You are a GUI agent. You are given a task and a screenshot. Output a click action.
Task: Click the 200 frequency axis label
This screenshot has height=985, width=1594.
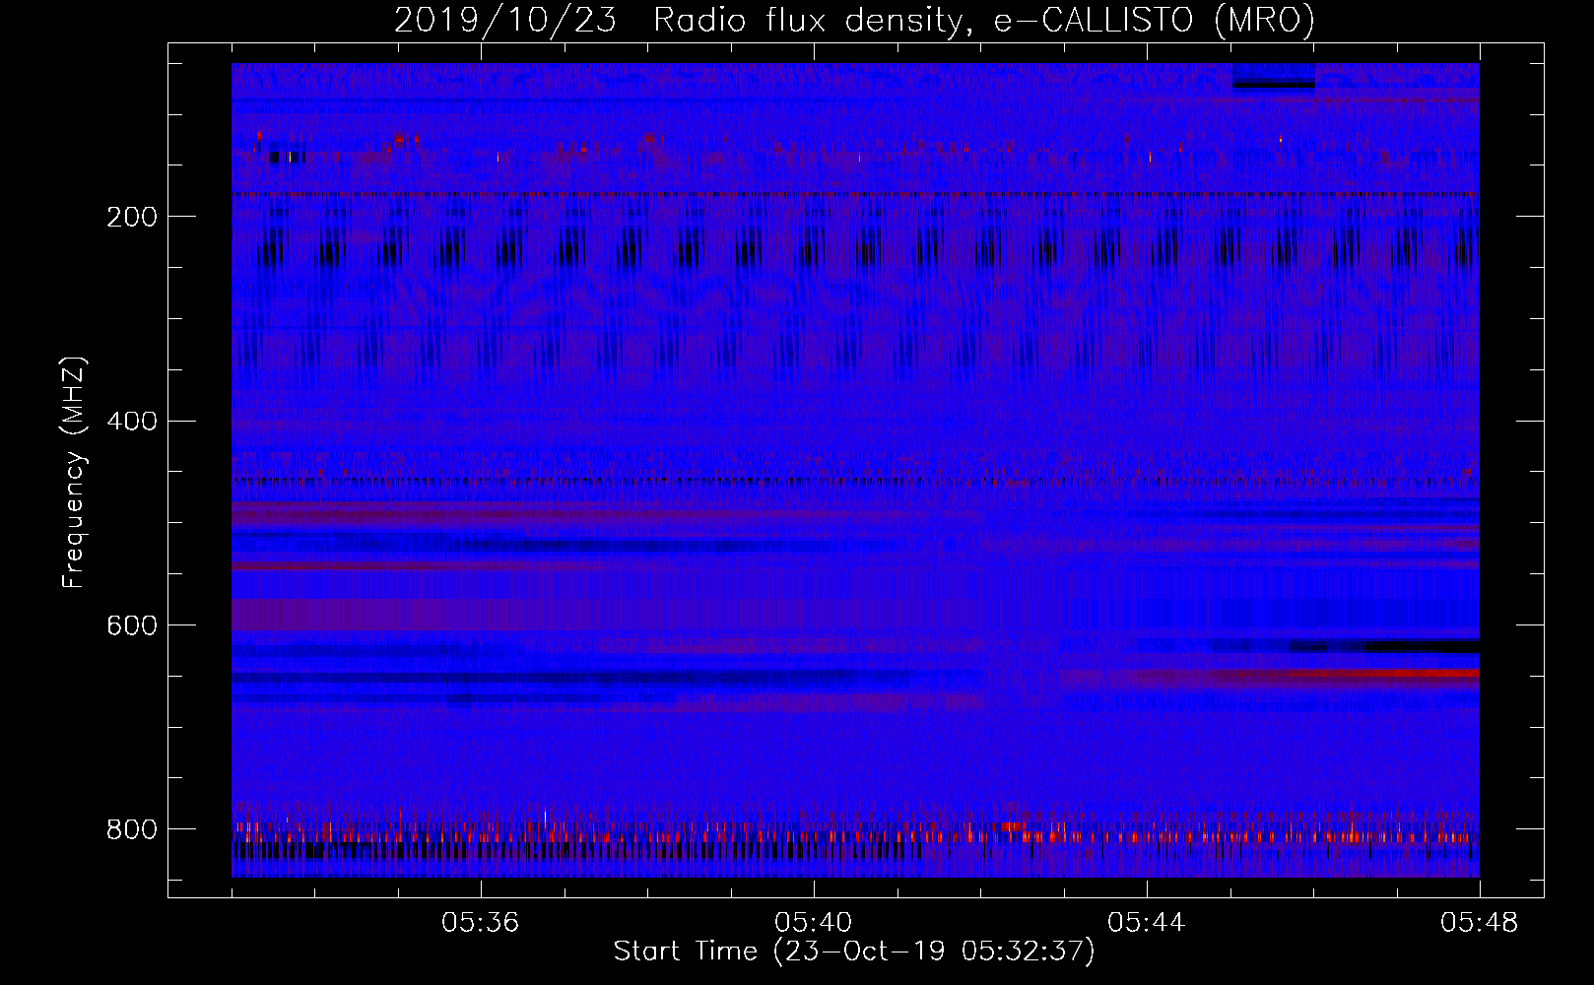click(132, 217)
